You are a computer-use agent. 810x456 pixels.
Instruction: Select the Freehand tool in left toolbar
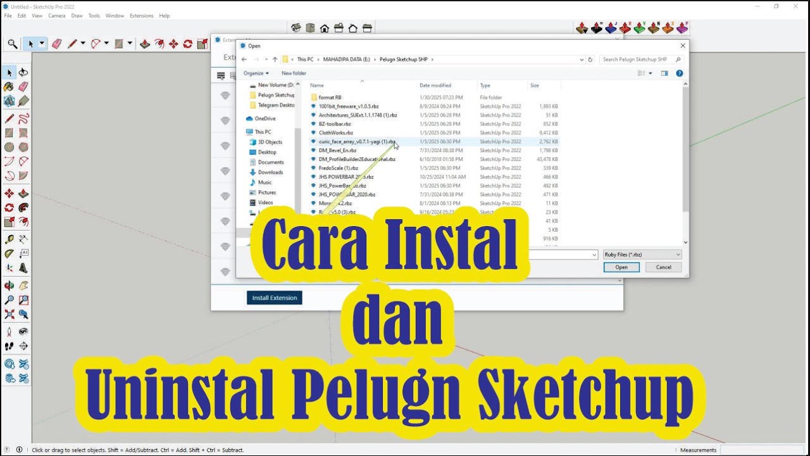pos(23,118)
